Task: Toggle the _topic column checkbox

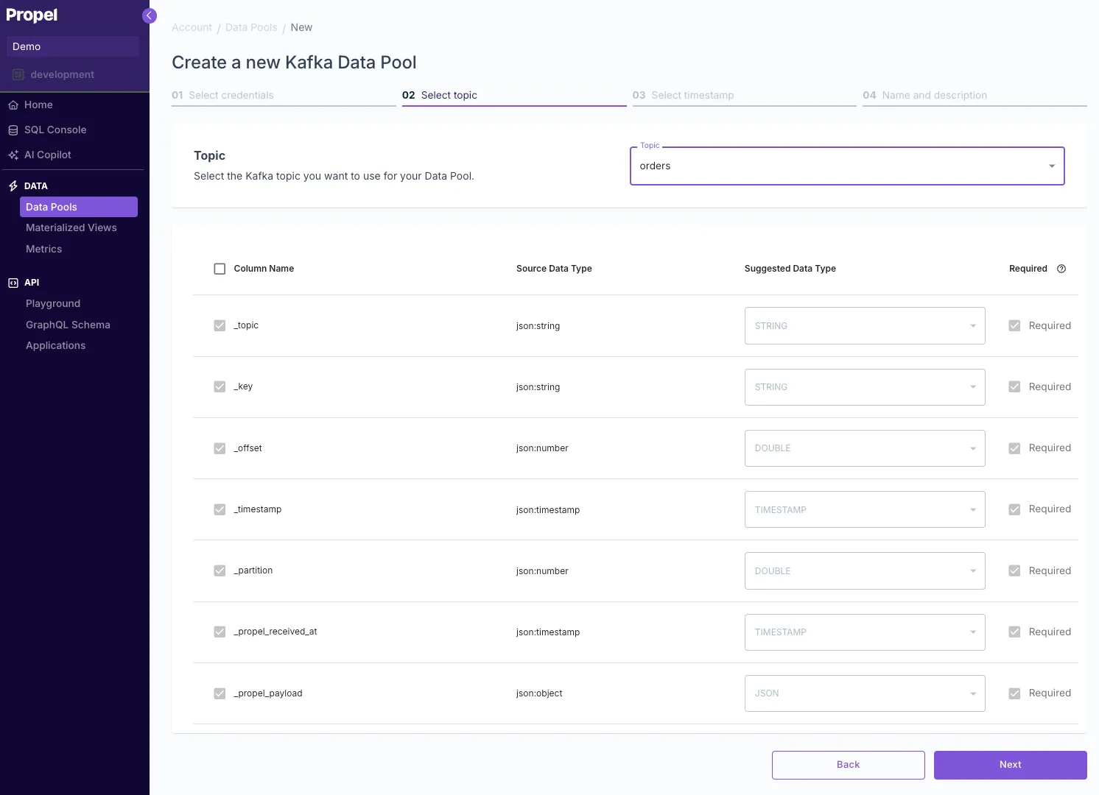Action: pyautogui.click(x=220, y=325)
